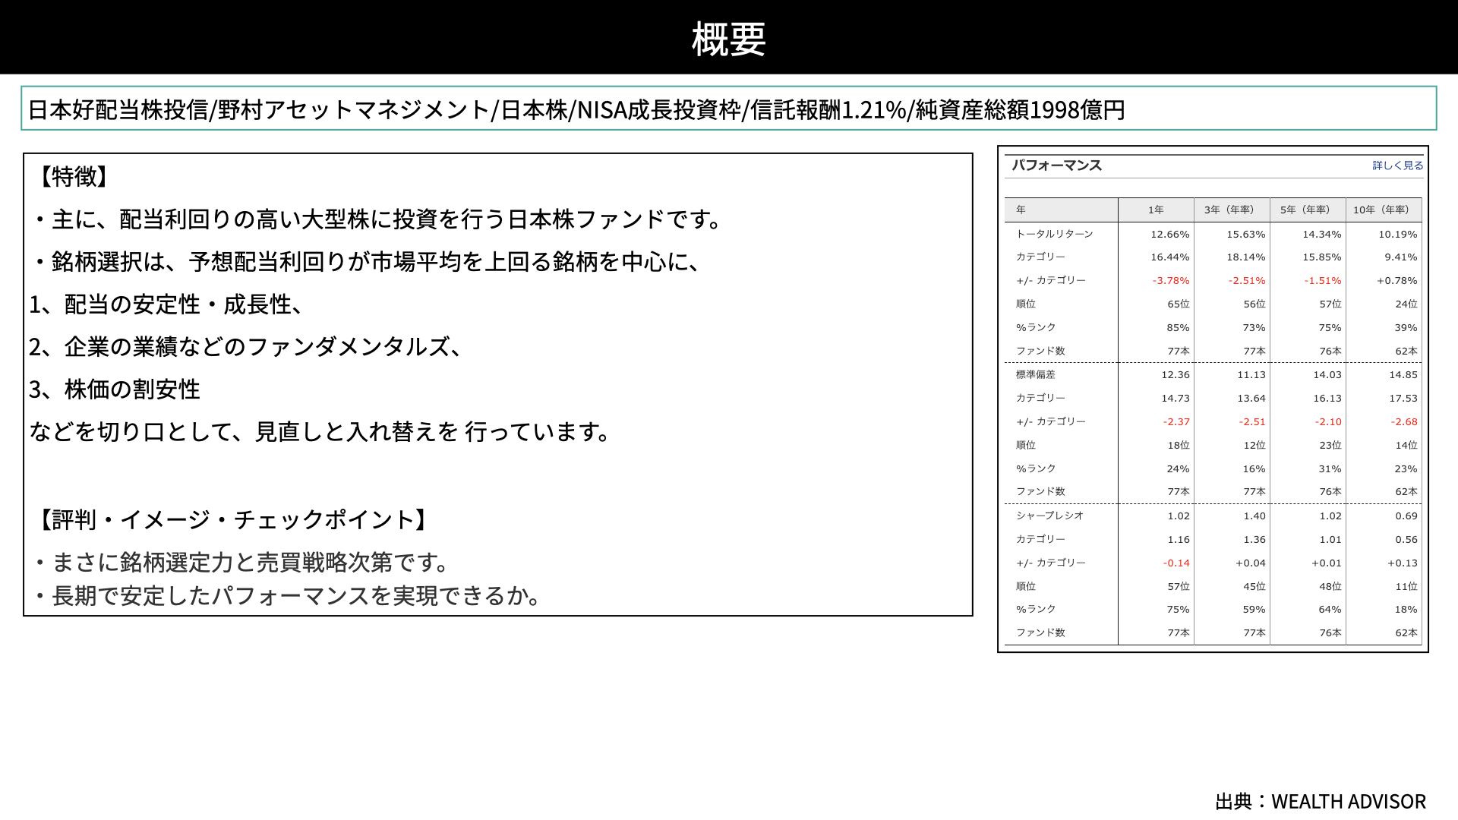Image resolution: width=1458 pixels, height=820 pixels.
Task: Select the +0.78% category difference value
Action: tap(1397, 281)
